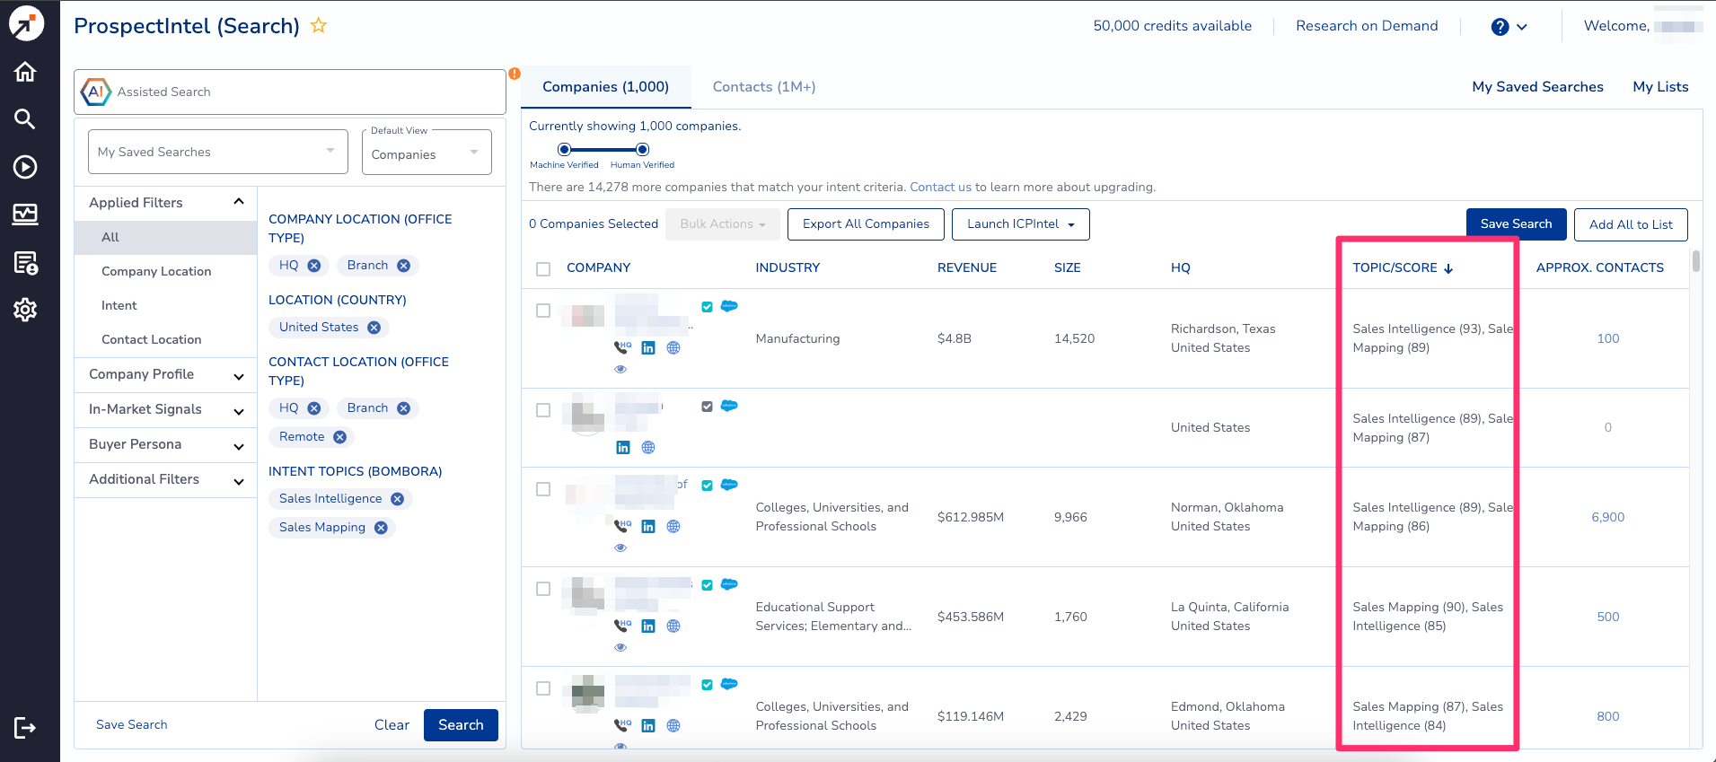Select Company Location filter item
Screen dimensions: 1716x762
(156, 272)
